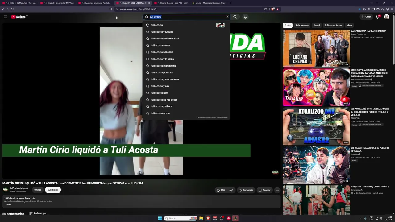Screen dimensions: 395x222
Task: Open the Brave Shields icon
Action: click(x=273, y=9)
